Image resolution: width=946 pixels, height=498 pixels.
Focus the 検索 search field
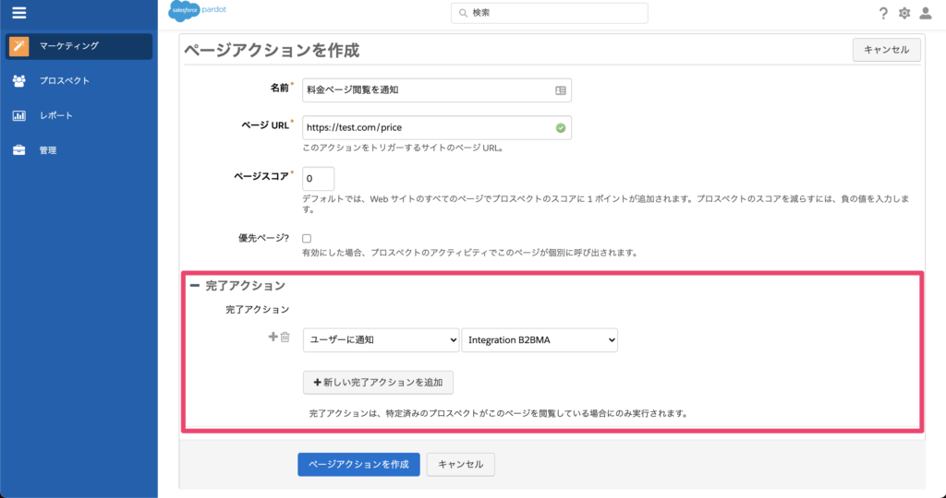point(550,13)
